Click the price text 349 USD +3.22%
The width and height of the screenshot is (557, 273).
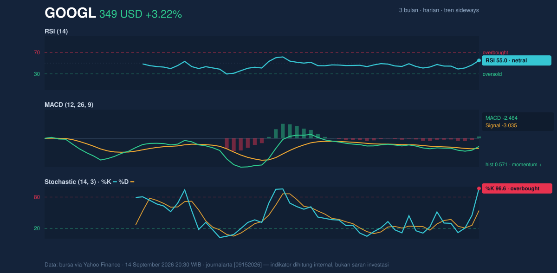pos(141,14)
